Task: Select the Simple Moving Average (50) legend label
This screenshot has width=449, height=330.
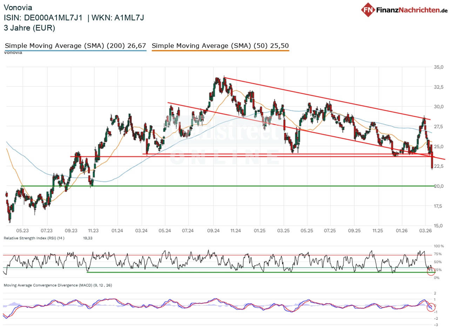Action: click(220, 46)
